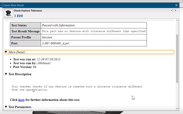183x114 pixels.
Task: Click the part file name 3-007-000469_A.prt
Action: click(56, 43)
